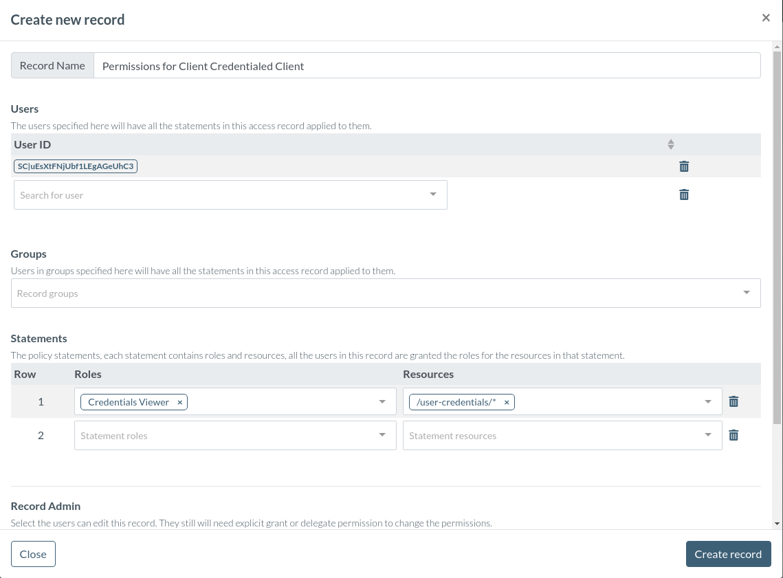Click the Close button

point(33,554)
